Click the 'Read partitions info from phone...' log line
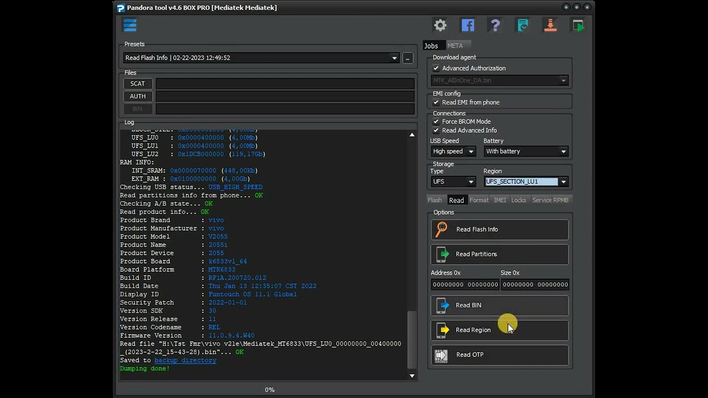Viewport: 708px width, 398px height. pos(191,196)
